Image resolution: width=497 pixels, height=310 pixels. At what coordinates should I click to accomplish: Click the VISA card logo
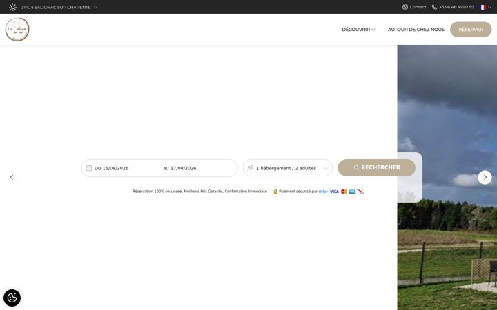click(334, 192)
